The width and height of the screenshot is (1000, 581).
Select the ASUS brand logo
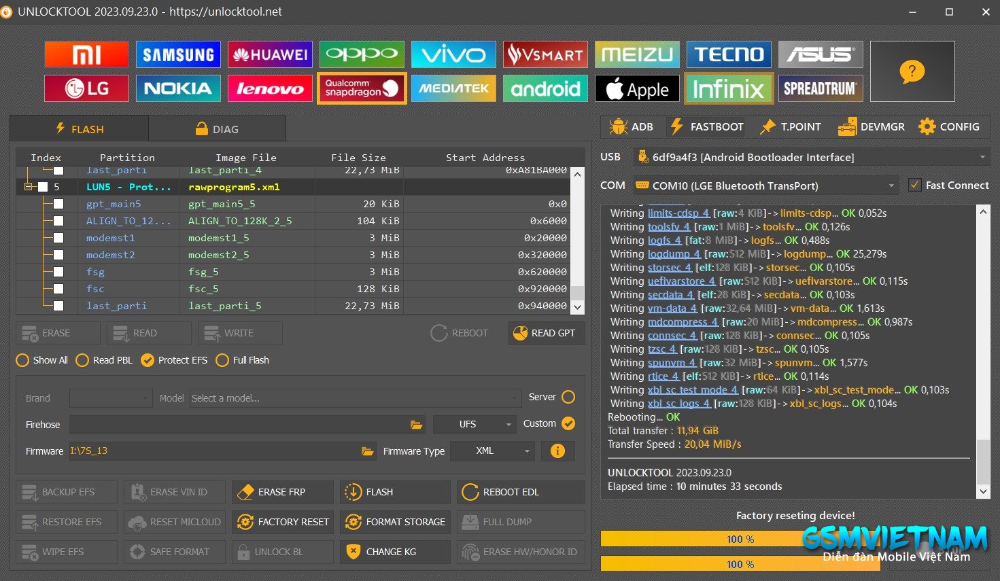[821, 54]
